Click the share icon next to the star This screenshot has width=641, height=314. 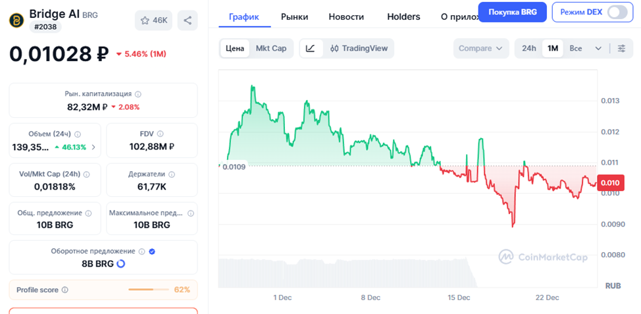point(188,20)
